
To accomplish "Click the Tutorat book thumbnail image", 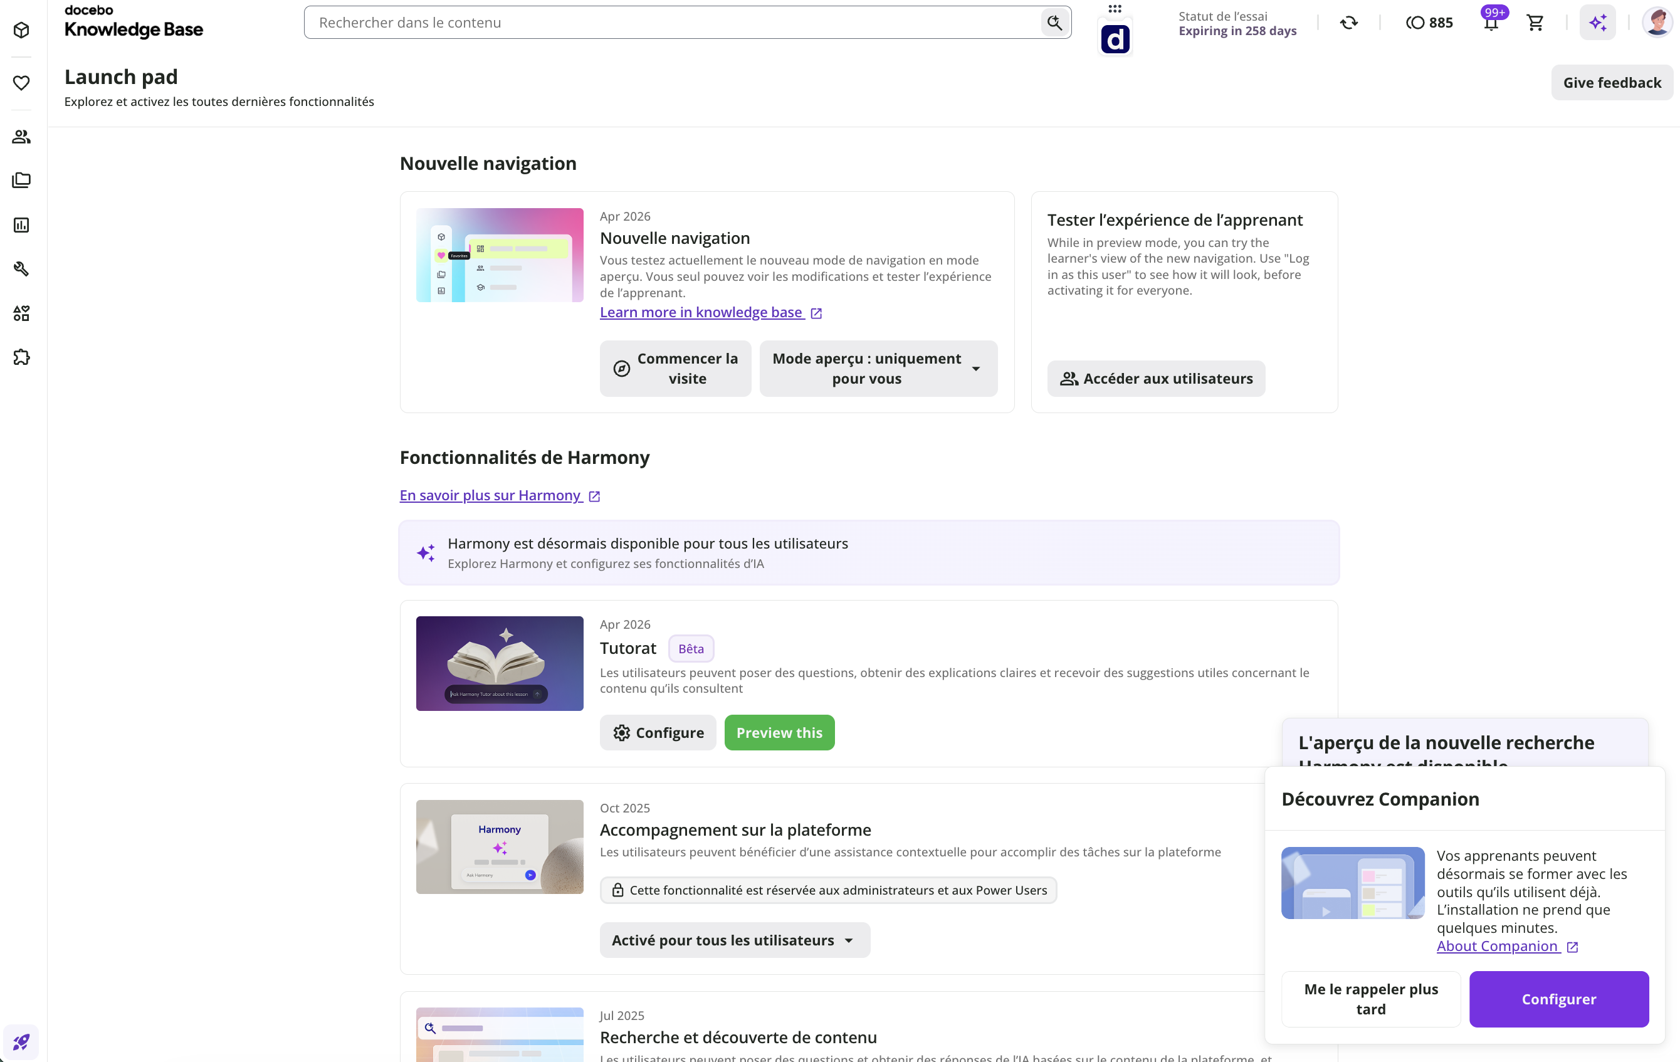I will (500, 663).
